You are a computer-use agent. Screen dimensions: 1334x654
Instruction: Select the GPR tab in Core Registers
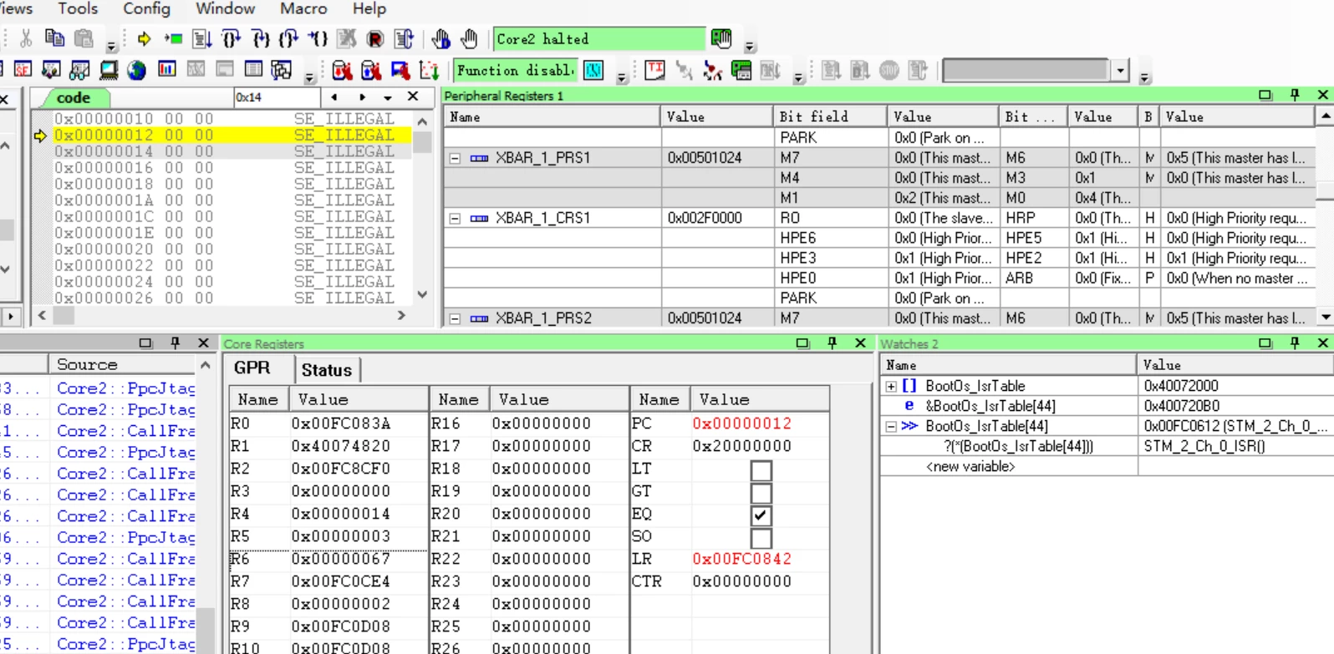point(252,368)
